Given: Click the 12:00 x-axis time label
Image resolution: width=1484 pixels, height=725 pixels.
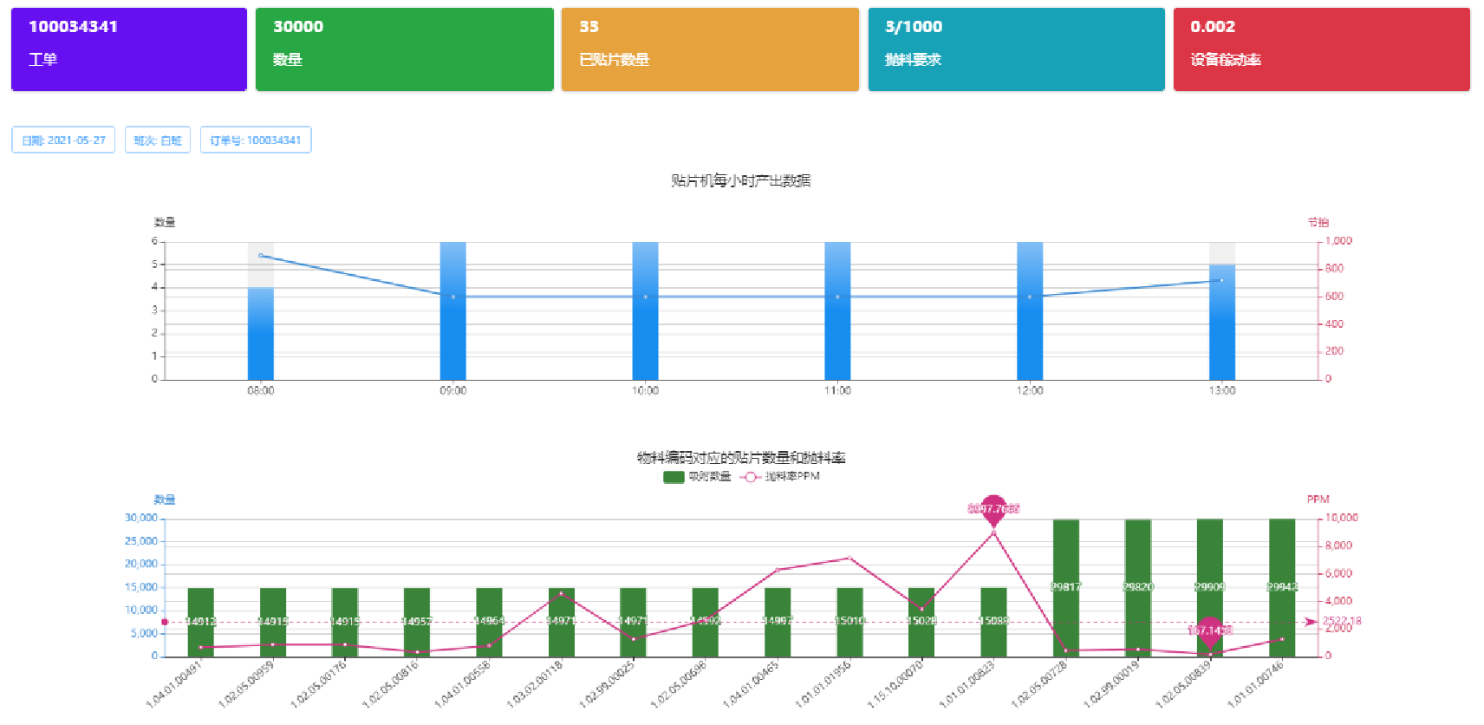Looking at the screenshot, I should [1030, 390].
